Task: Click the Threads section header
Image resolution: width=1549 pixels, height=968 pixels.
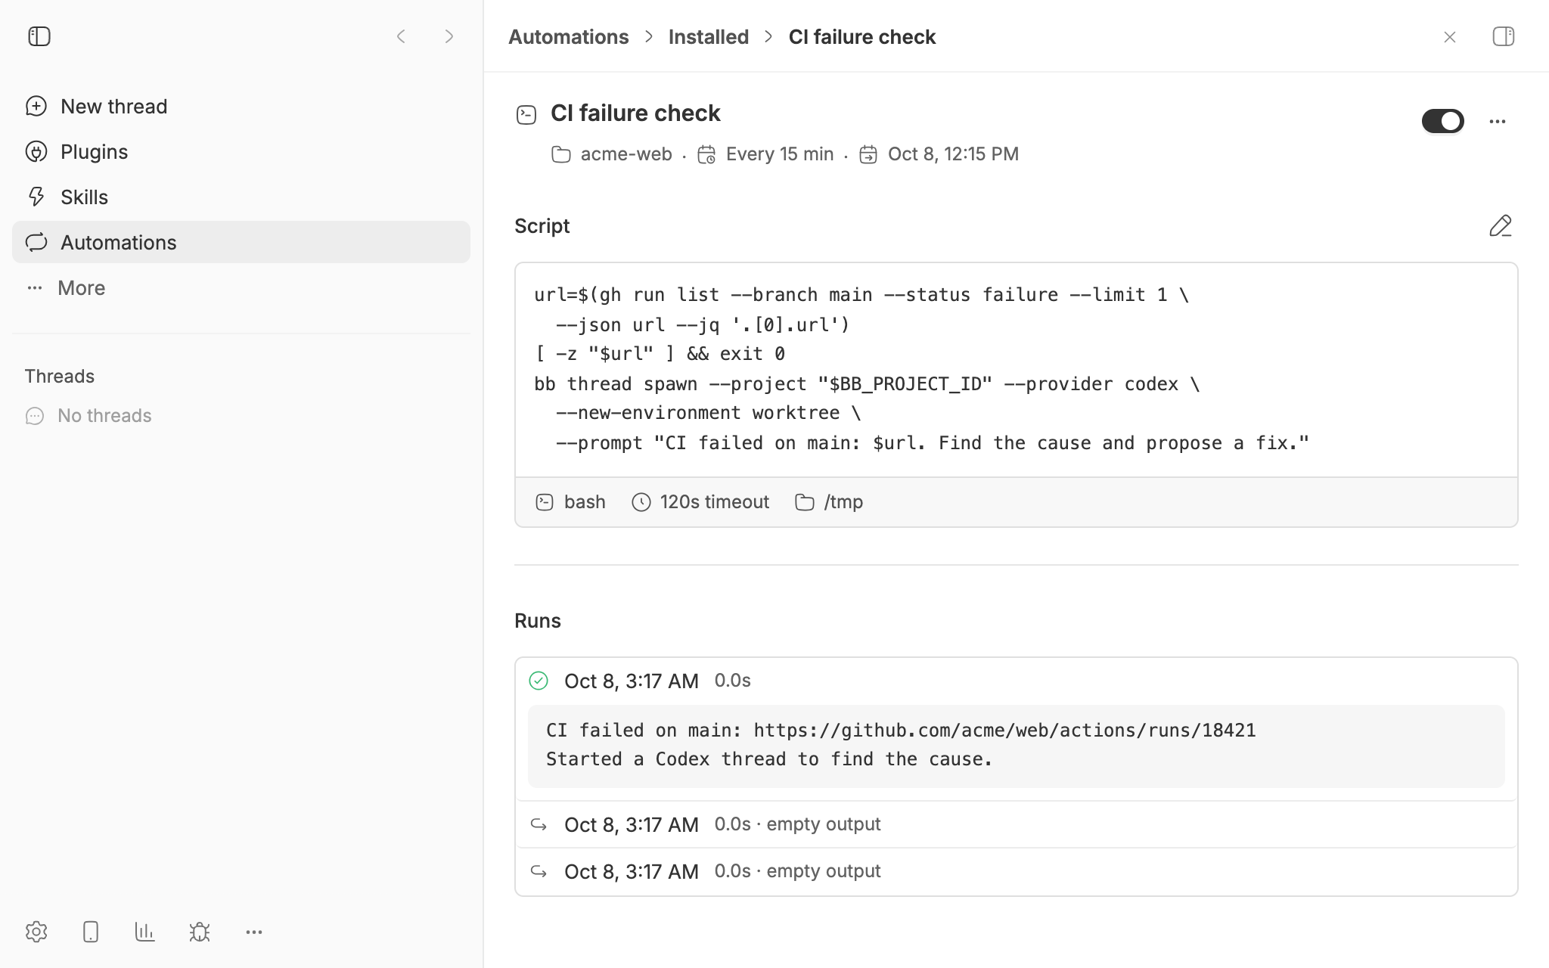Action: [60, 376]
